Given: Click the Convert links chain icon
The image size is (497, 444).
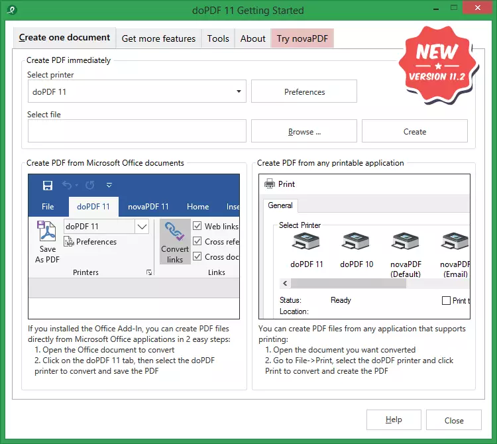Looking at the screenshot, I should pos(174,231).
